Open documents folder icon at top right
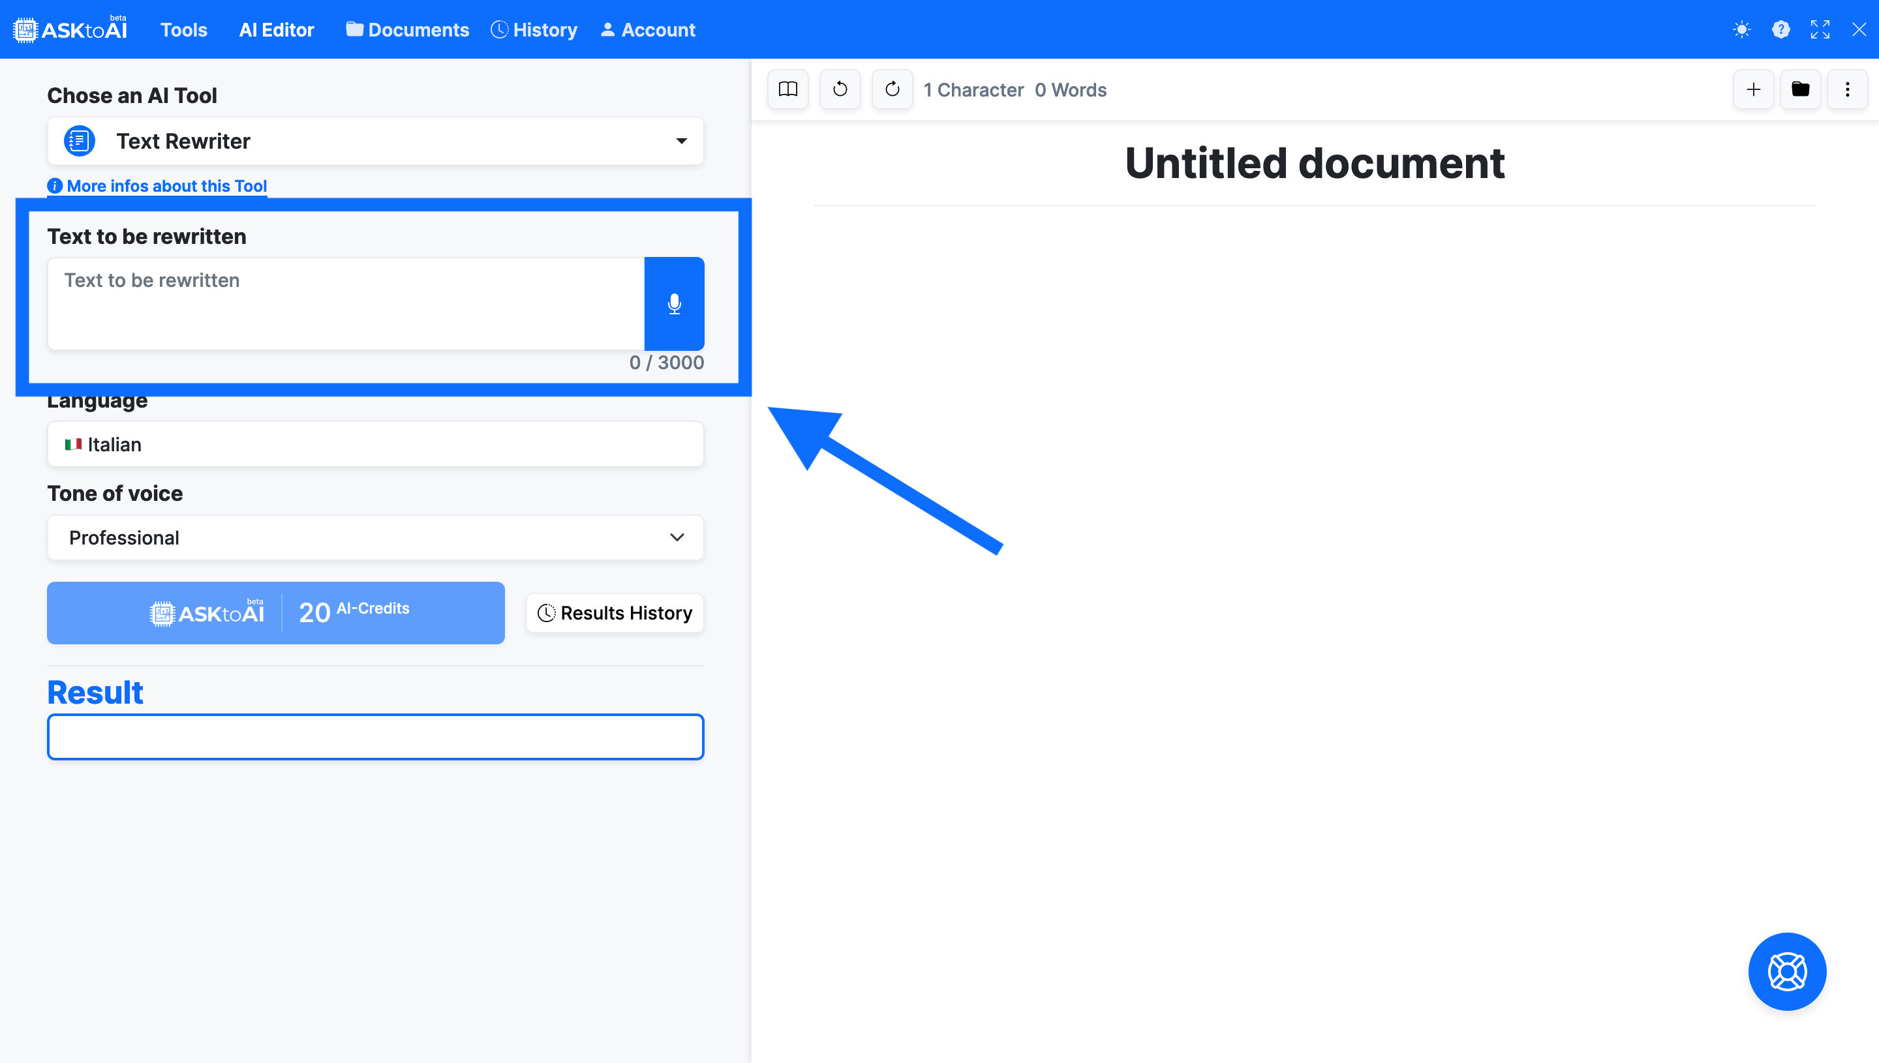 [x=1801, y=89]
